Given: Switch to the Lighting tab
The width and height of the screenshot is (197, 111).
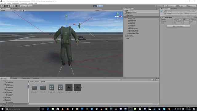Looking at the screenshot, I should (174, 9).
